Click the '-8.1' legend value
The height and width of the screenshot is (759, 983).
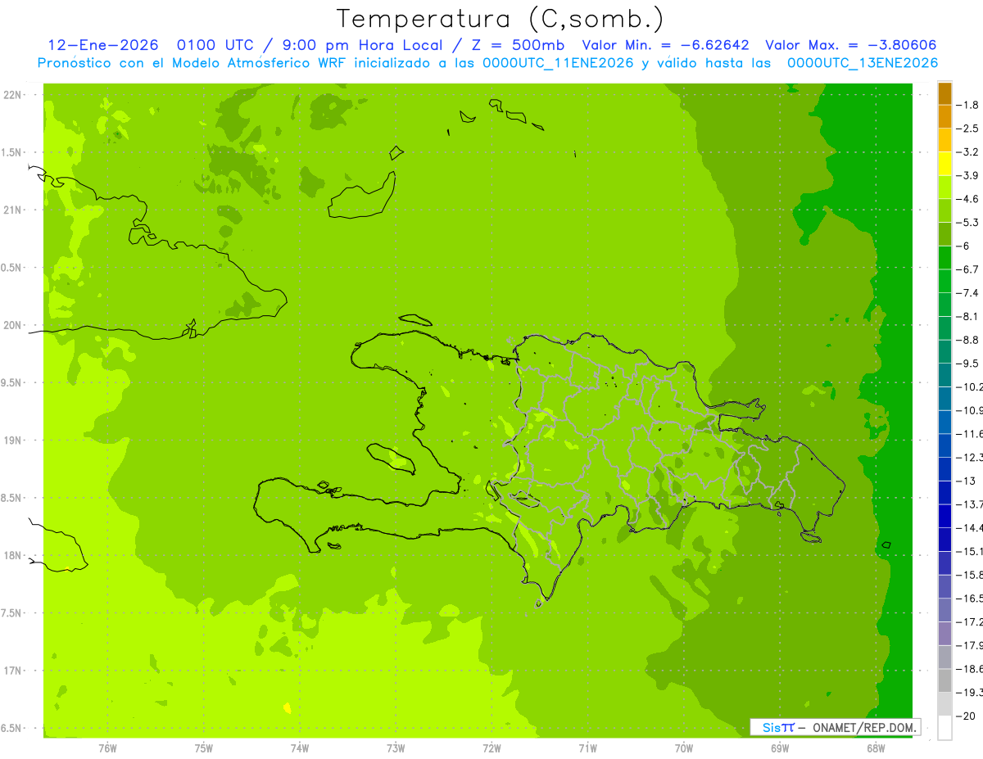[x=968, y=317]
